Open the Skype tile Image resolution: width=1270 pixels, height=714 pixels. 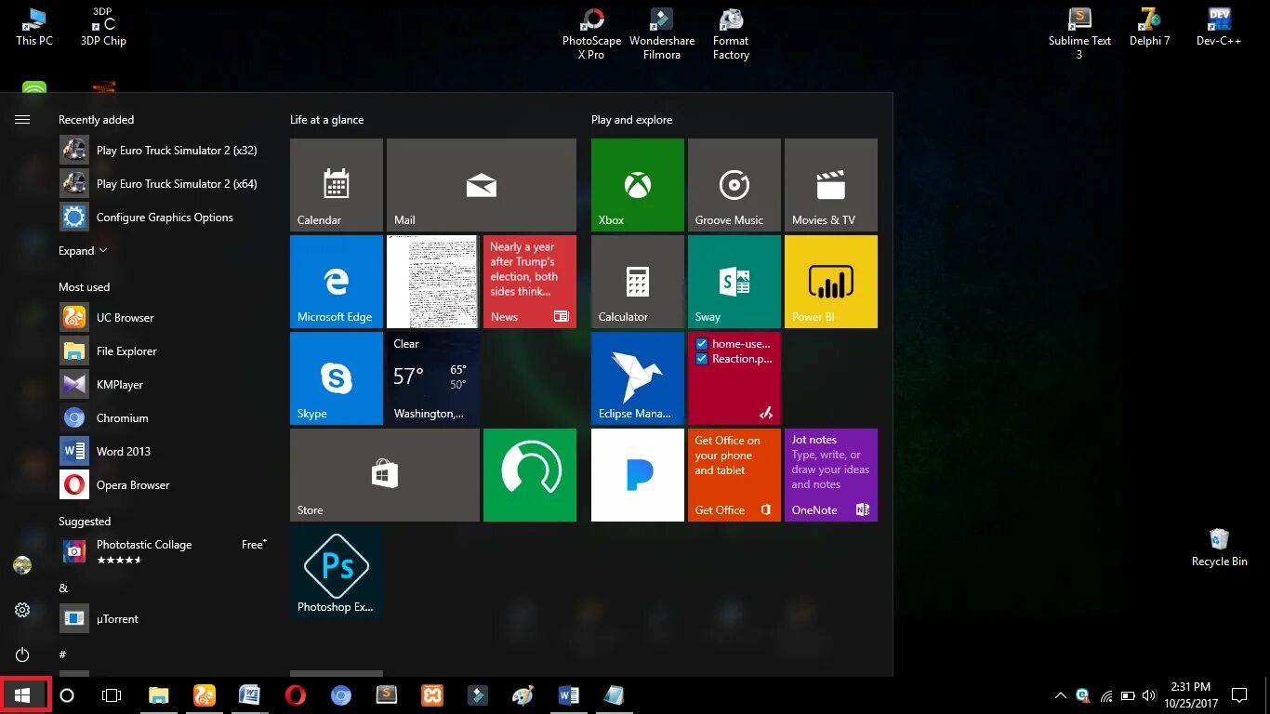(x=337, y=378)
